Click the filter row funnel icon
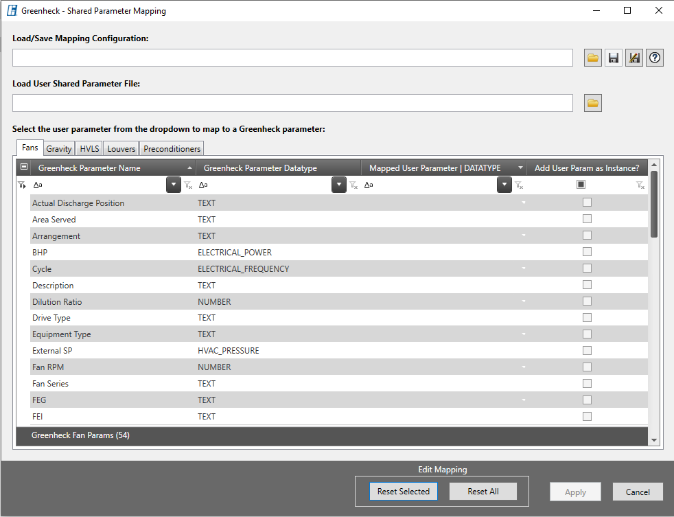Image resolution: width=674 pixels, height=517 pixels. pyautogui.click(x=22, y=185)
